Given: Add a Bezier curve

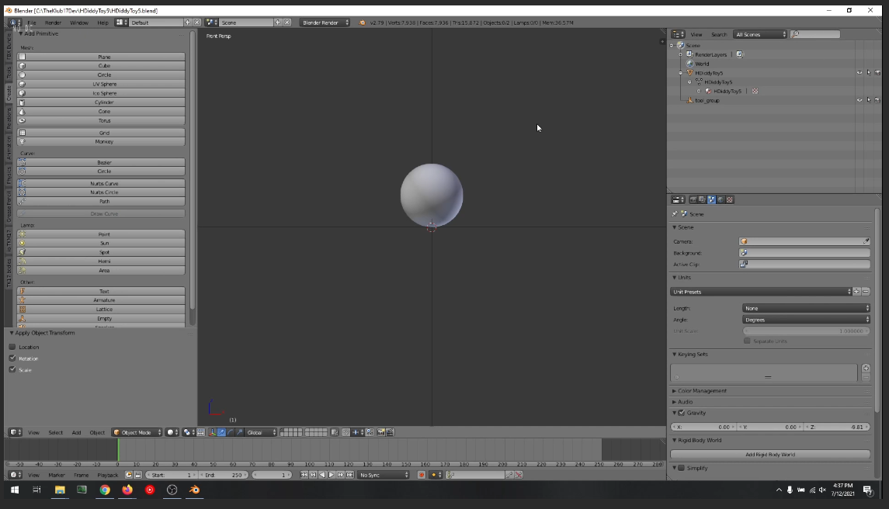Looking at the screenshot, I should 101,163.
